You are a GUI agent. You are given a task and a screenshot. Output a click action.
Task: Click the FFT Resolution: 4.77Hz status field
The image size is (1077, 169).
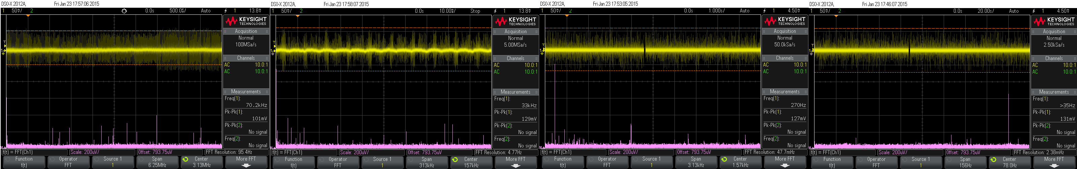click(506, 152)
